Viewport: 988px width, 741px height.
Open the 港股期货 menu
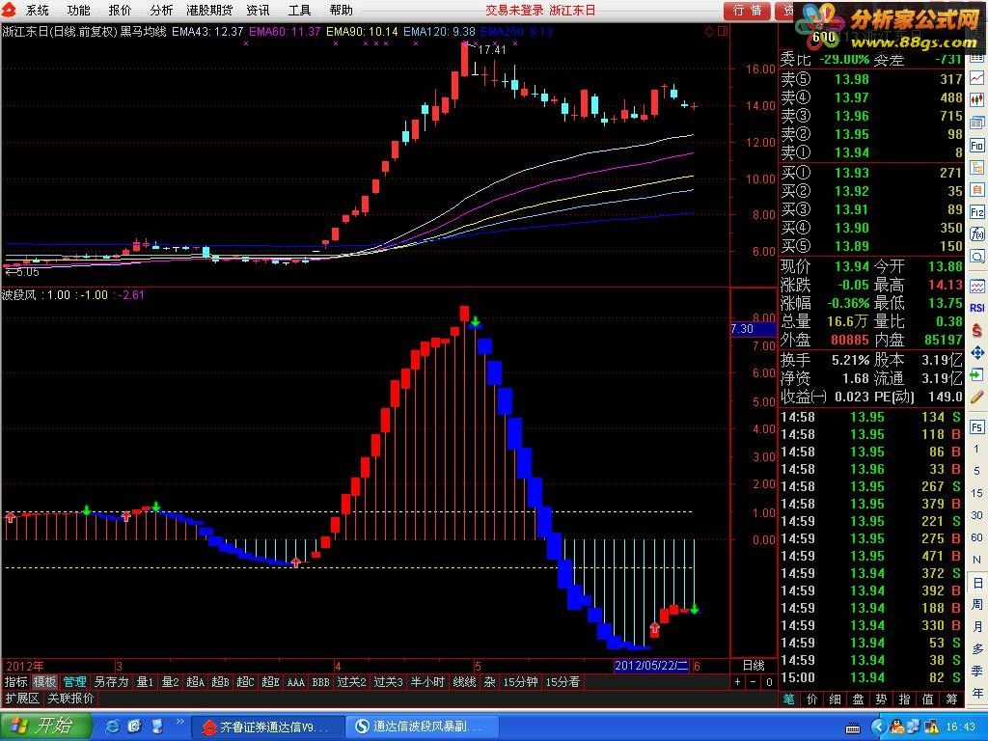click(209, 10)
